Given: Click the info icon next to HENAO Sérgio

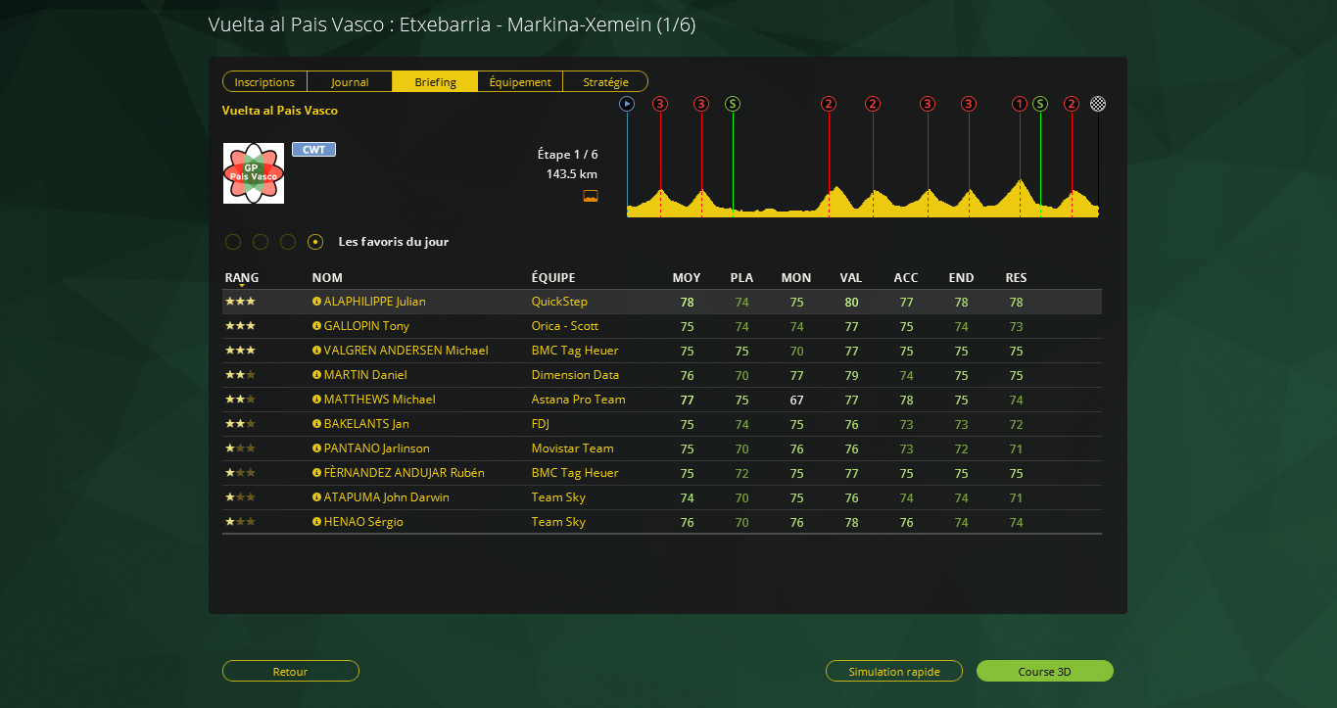Looking at the screenshot, I should coord(316,522).
